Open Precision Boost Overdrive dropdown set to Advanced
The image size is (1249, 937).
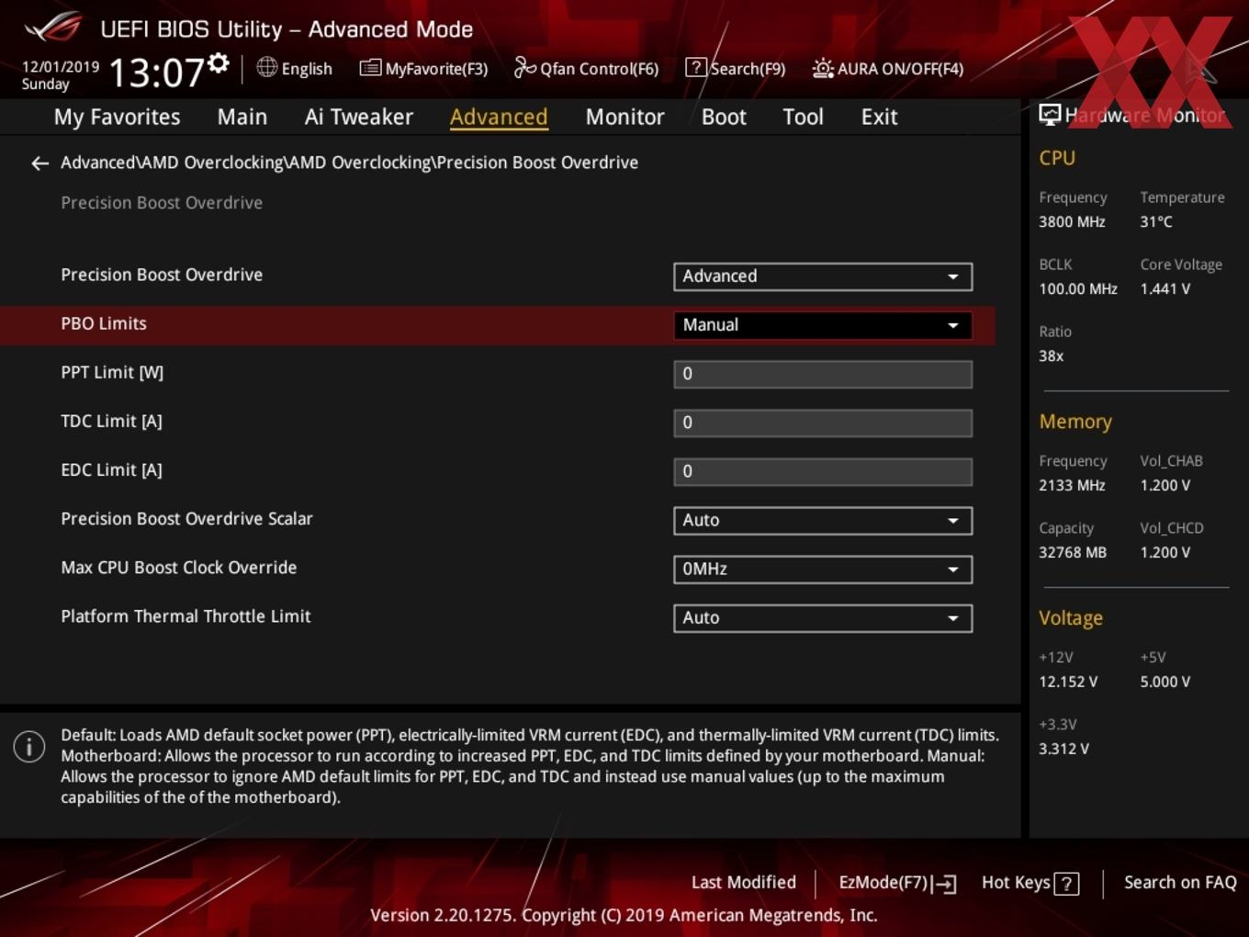tap(823, 277)
